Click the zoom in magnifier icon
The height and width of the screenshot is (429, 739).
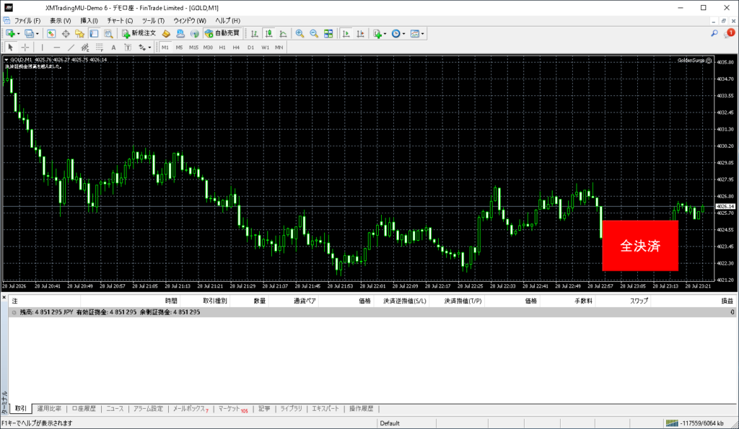(x=299, y=33)
